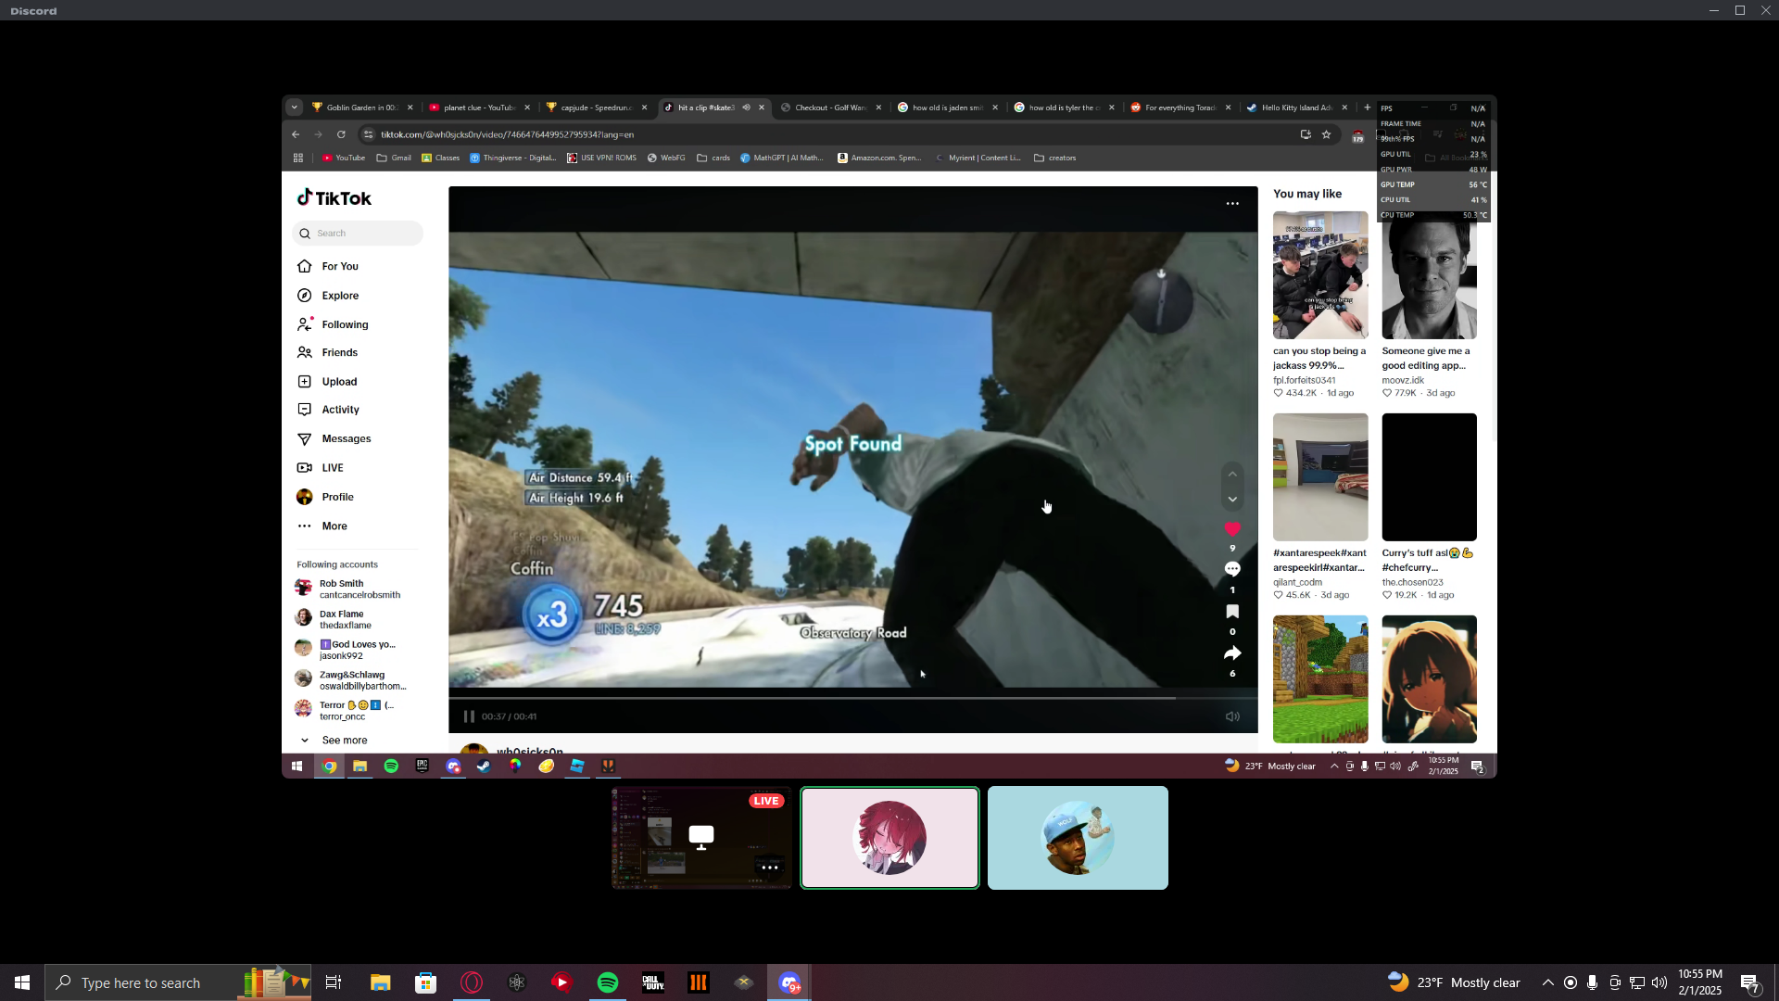Mute the video with speaker icon
Image resolution: width=1779 pixels, height=1001 pixels.
pyautogui.click(x=1231, y=716)
